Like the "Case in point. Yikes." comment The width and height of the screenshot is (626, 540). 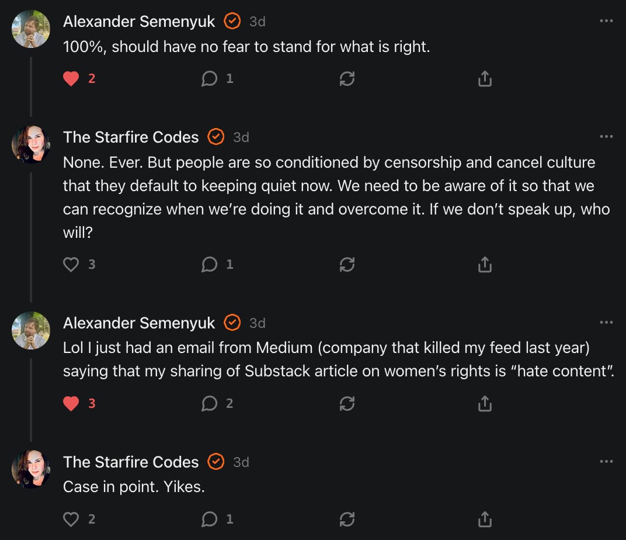[71, 518]
